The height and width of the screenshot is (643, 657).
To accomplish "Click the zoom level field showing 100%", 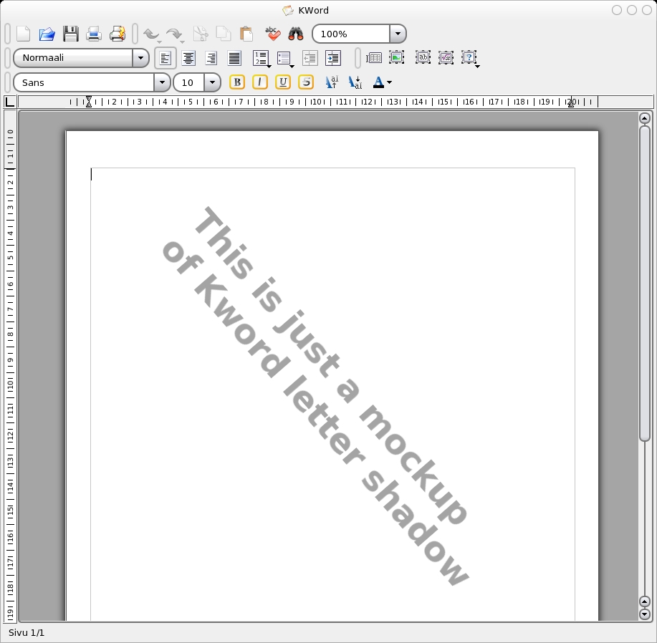I will (x=351, y=34).
